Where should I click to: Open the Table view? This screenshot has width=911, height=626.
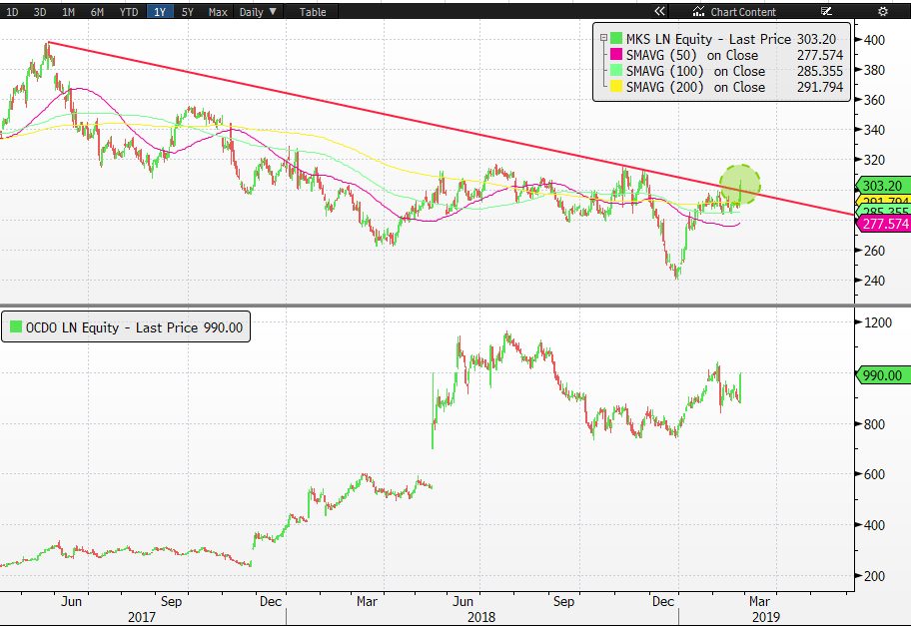point(312,12)
